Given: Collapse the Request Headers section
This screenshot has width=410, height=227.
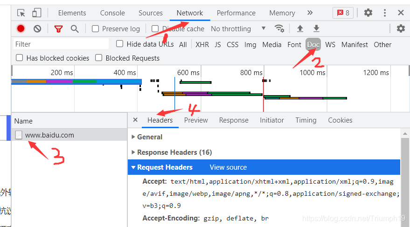Looking at the screenshot, I should click(133, 167).
